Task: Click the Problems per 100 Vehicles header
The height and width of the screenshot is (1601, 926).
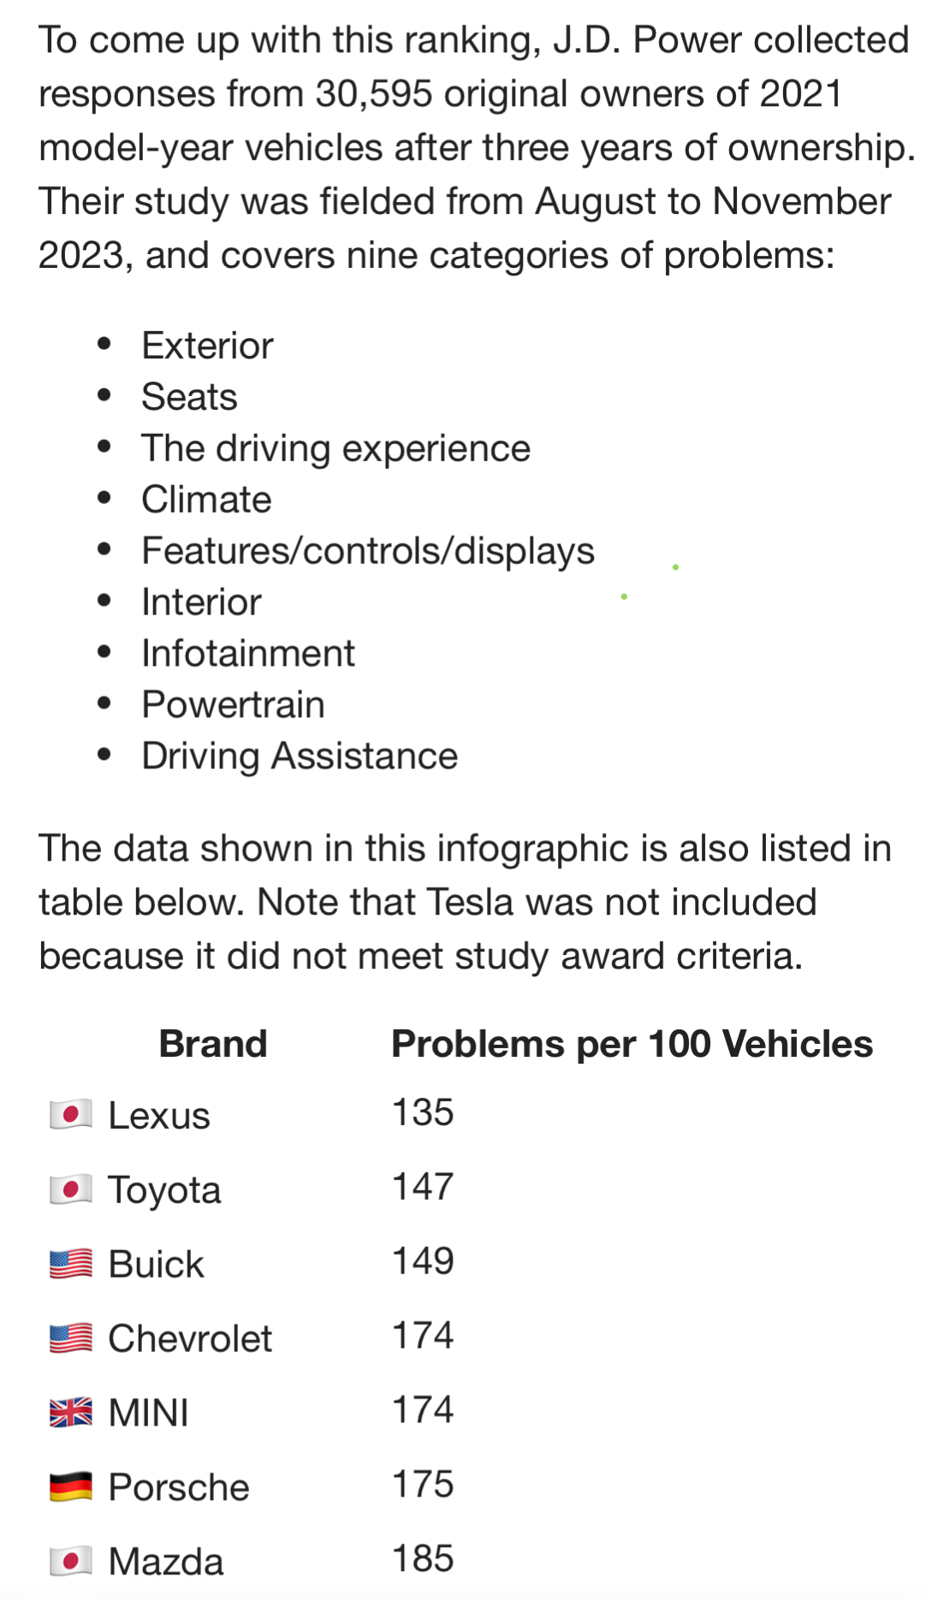Action: tap(632, 1044)
